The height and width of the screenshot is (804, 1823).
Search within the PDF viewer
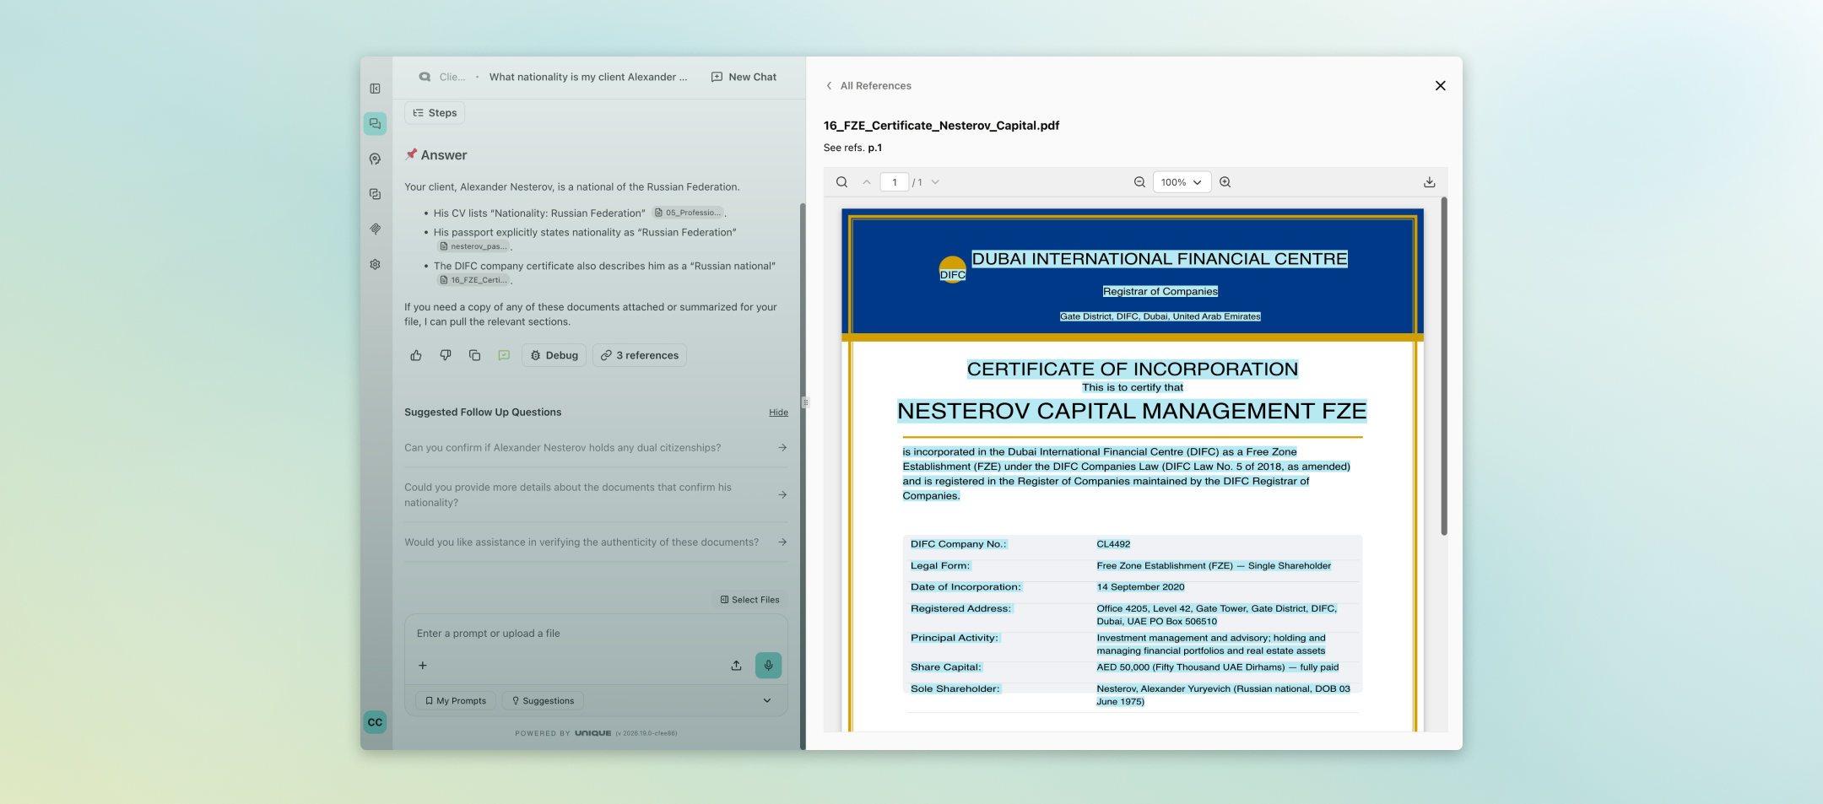click(x=841, y=182)
